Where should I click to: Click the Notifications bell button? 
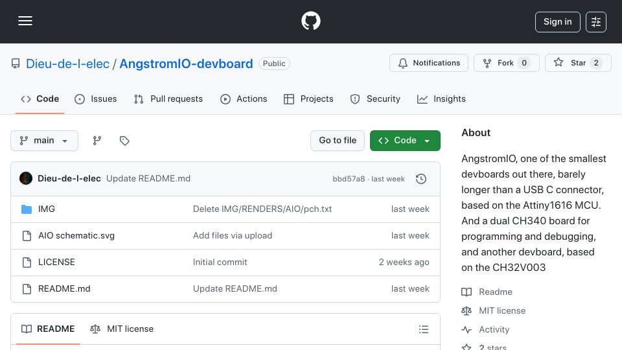pos(429,63)
